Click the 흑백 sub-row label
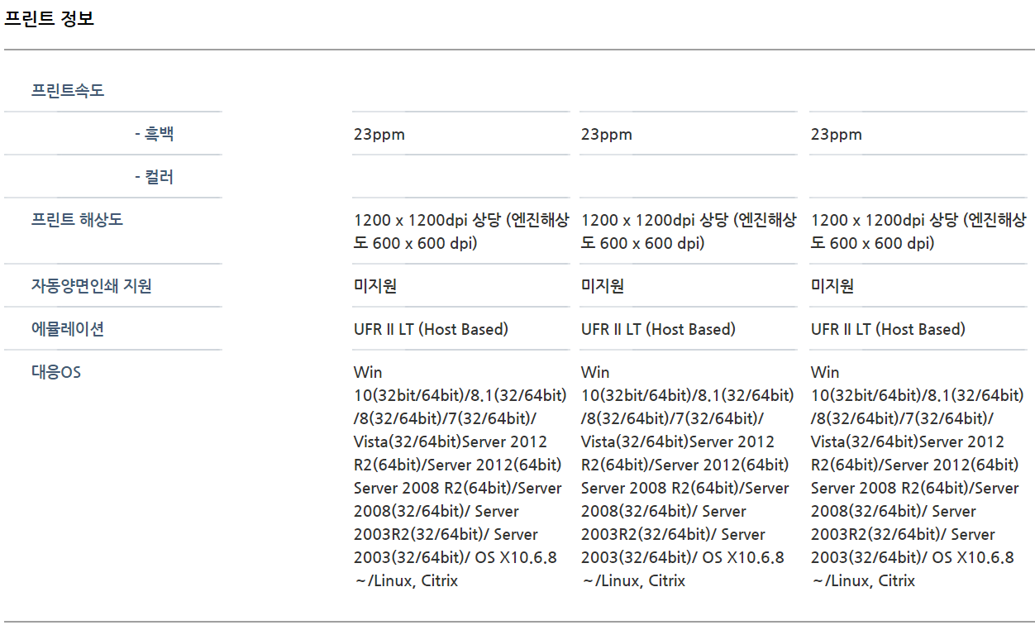Viewport: 1035px width, 630px height. tap(154, 134)
